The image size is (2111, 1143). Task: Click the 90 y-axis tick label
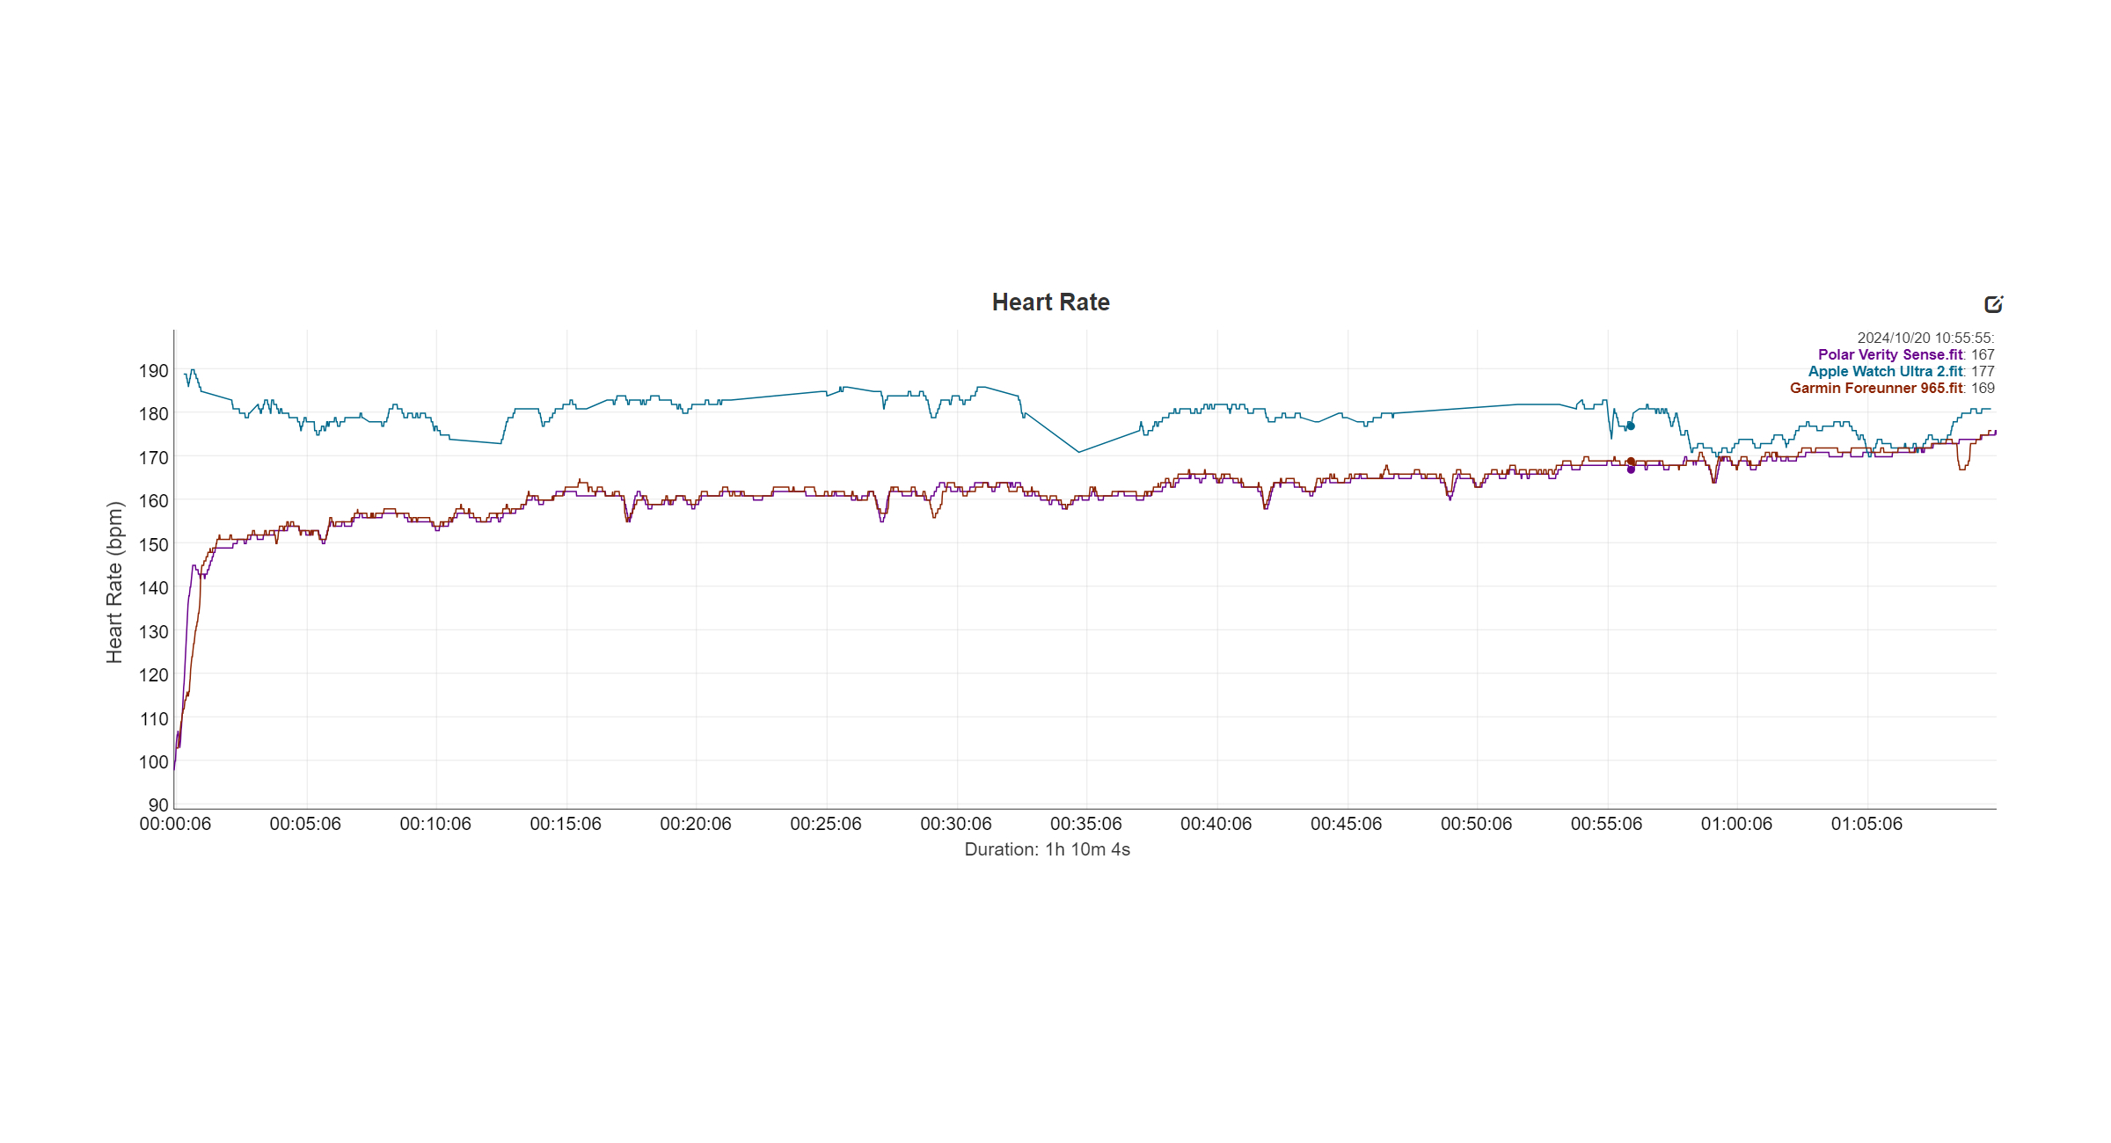tap(157, 804)
